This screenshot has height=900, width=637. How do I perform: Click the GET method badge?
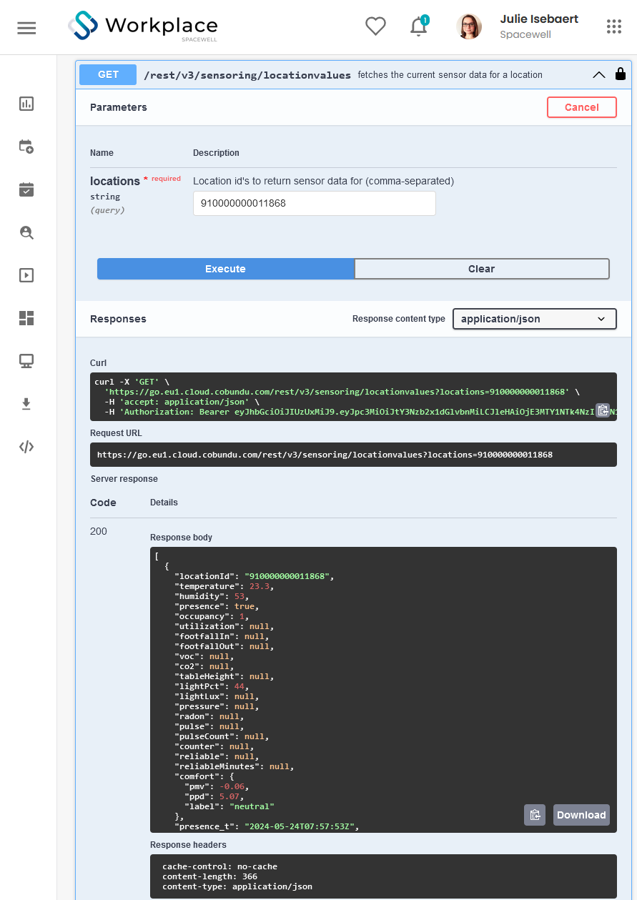point(108,74)
